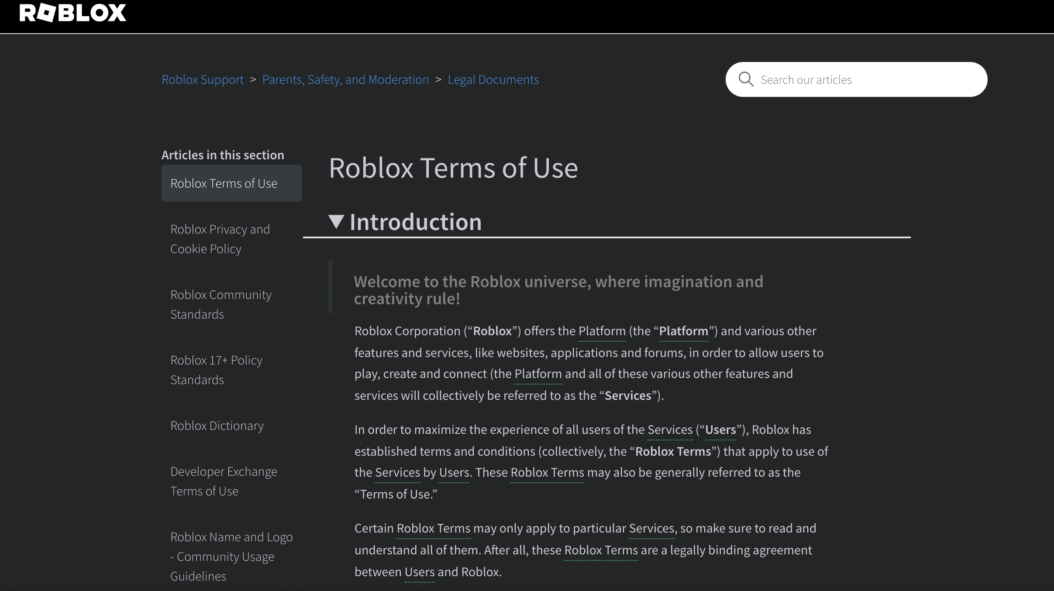
Task: Click the Roblox Community Standards sidebar link
Action: (221, 304)
